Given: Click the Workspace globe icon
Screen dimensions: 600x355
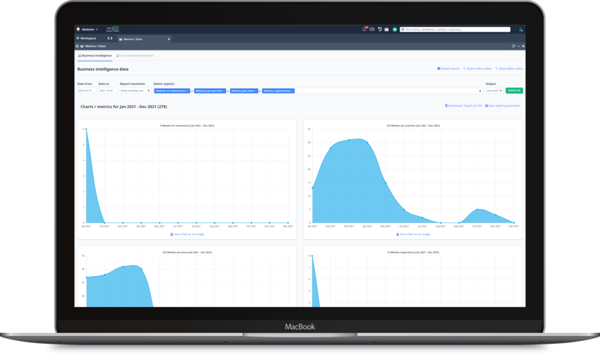Looking at the screenshot, I should 78,38.
